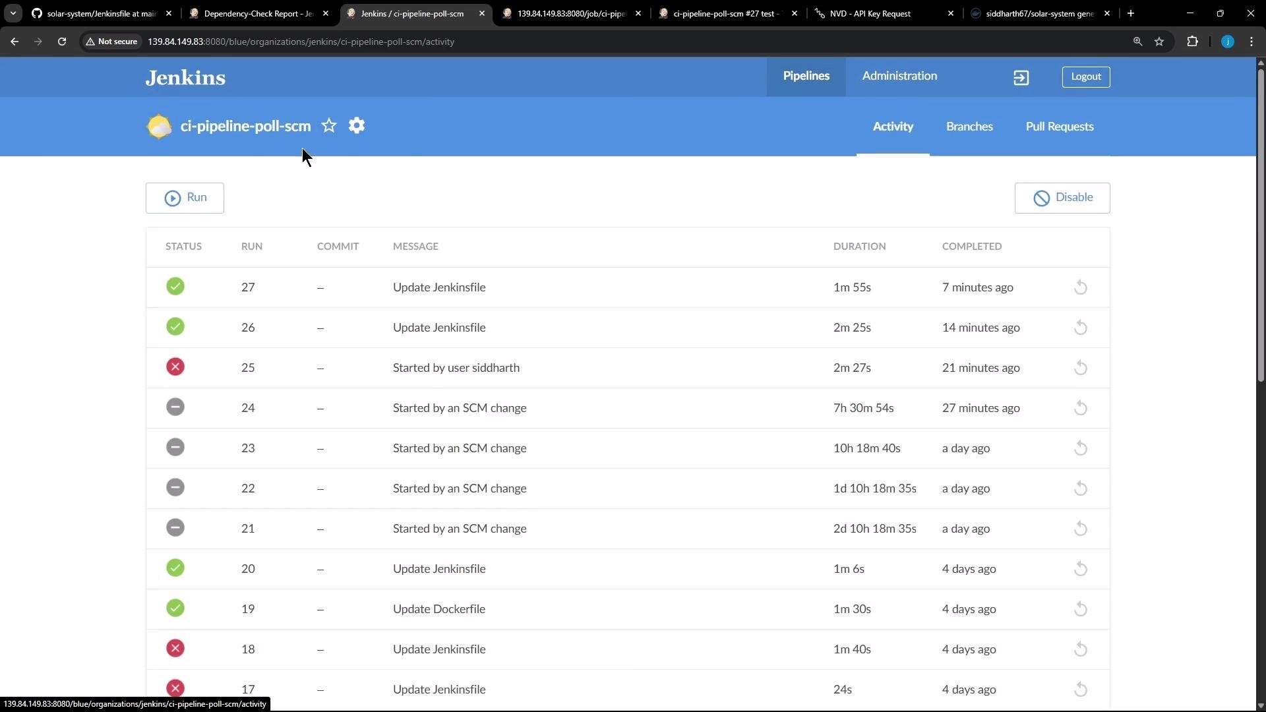Bookmark this page star icon
1266x712 pixels.
1159,42
